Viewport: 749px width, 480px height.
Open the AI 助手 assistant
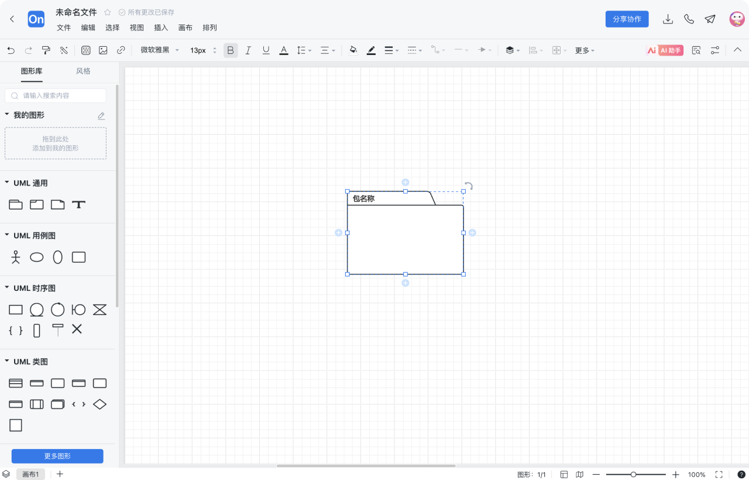pyautogui.click(x=665, y=50)
